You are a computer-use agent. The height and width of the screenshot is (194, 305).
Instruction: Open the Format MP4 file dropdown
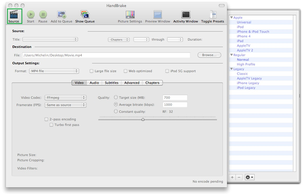pyautogui.click(x=54, y=71)
